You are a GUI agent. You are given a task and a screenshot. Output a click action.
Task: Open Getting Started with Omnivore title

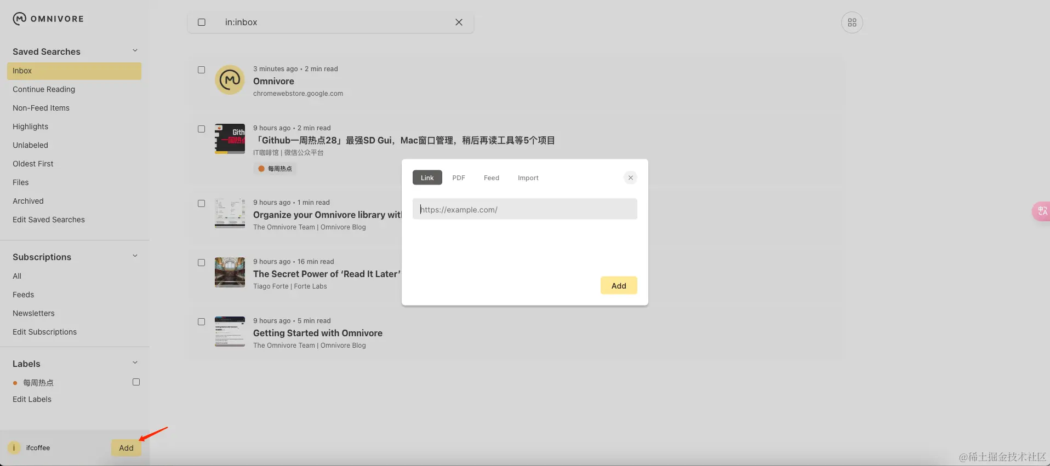318,333
